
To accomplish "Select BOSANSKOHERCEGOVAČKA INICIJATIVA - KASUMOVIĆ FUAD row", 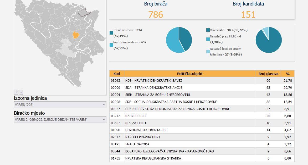I will [202, 151].
